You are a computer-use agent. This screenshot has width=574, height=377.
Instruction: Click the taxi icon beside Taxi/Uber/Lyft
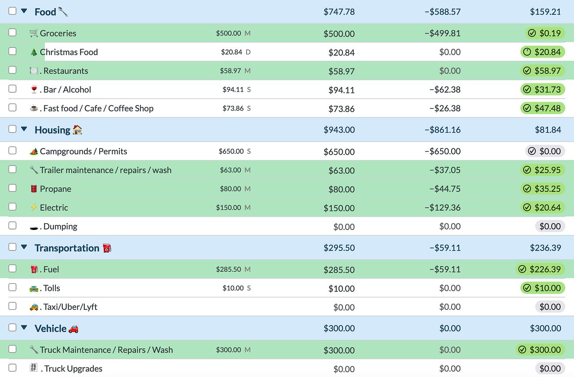[x=34, y=307]
